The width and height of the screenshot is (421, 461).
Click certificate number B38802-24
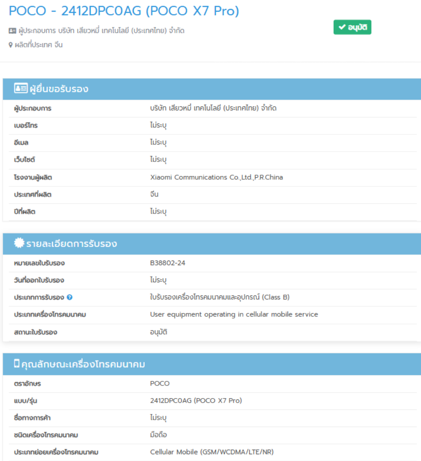coord(167,263)
